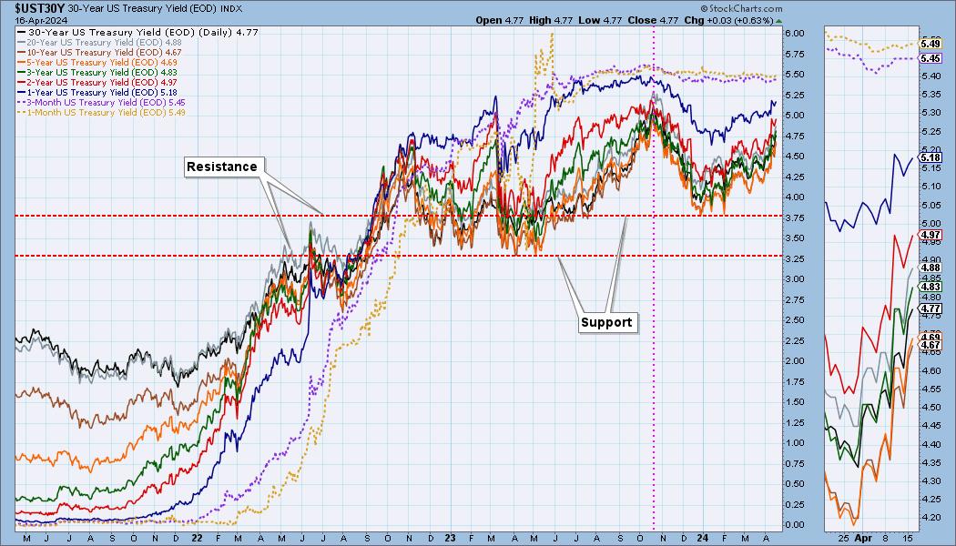Click the $UST30Y ticker symbol title
The width and height of the screenshot is (956, 546).
tap(40, 8)
